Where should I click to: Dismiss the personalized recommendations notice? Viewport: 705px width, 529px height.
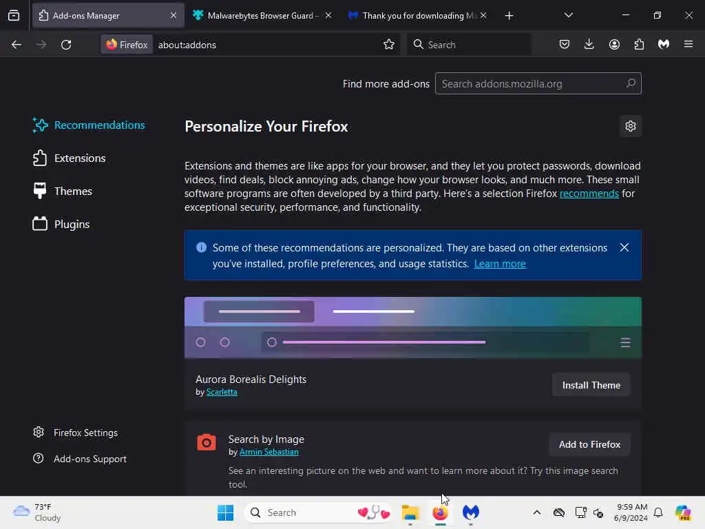(x=624, y=247)
